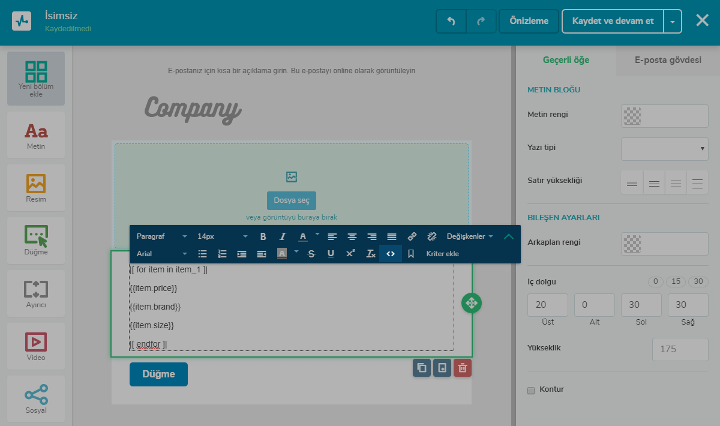Screen dimensions: 720x426
Task: Collapse the text toolbar with chevron
Action: (x=509, y=236)
